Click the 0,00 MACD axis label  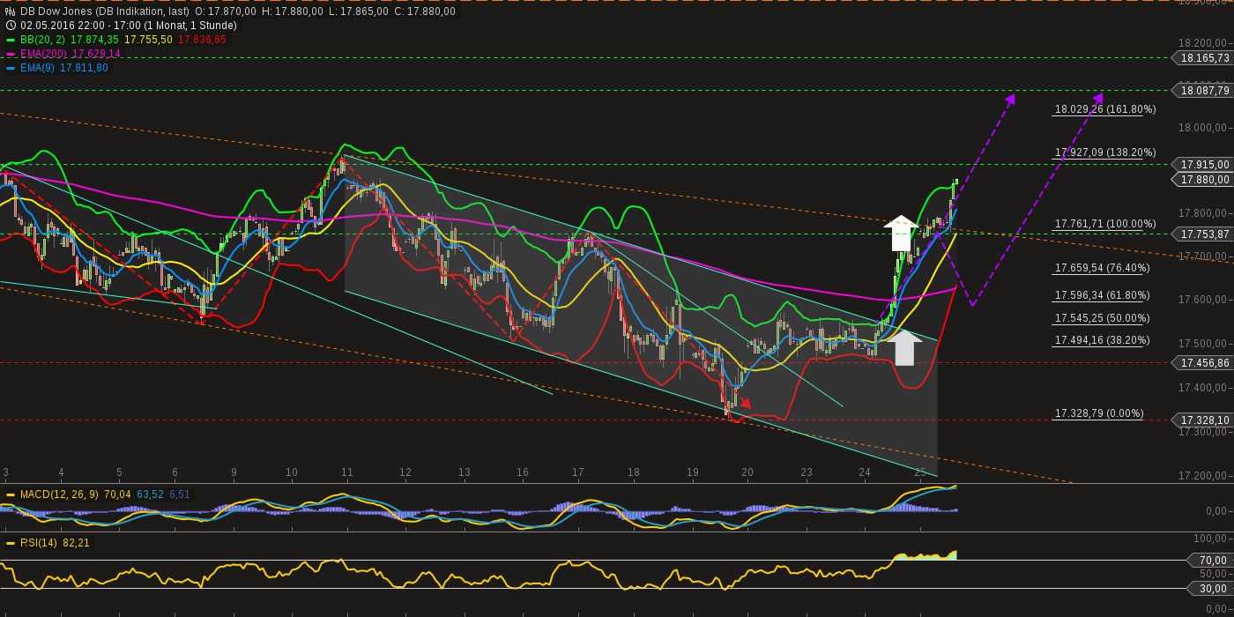(1217, 511)
